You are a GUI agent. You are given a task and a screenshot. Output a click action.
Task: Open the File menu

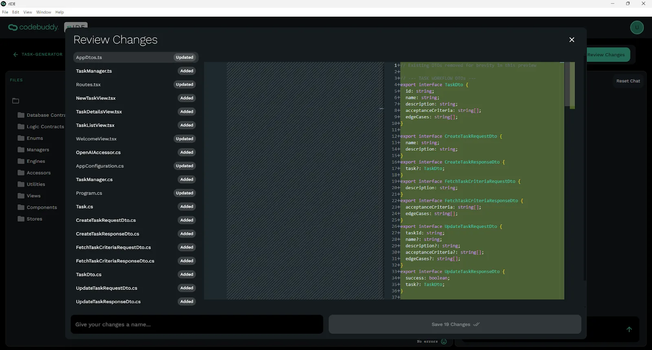pos(5,12)
